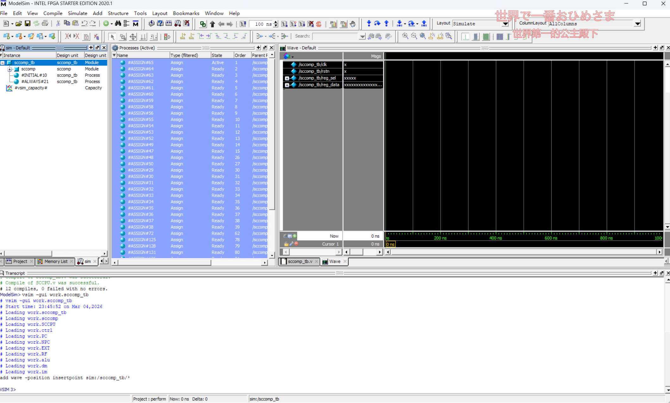The width and height of the screenshot is (670, 403).
Task: Click the Save icon in toolbar
Action: (x=28, y=23)
